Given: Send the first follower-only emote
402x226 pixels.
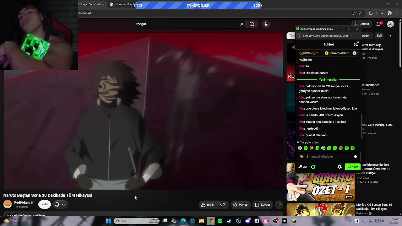Looking at the screenshot, I should pyautogui.click(x=300, y=148).
